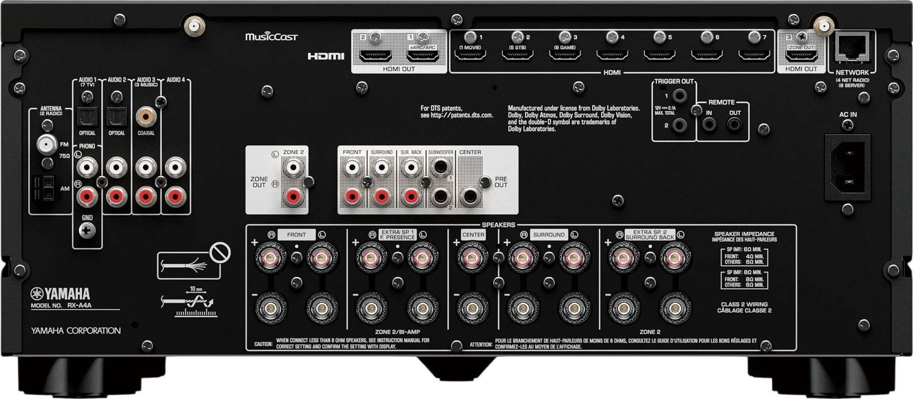Click the CENTER negative speaker terminal
The width and height of the screenshot is (913, 399).
tap(473, 308)
